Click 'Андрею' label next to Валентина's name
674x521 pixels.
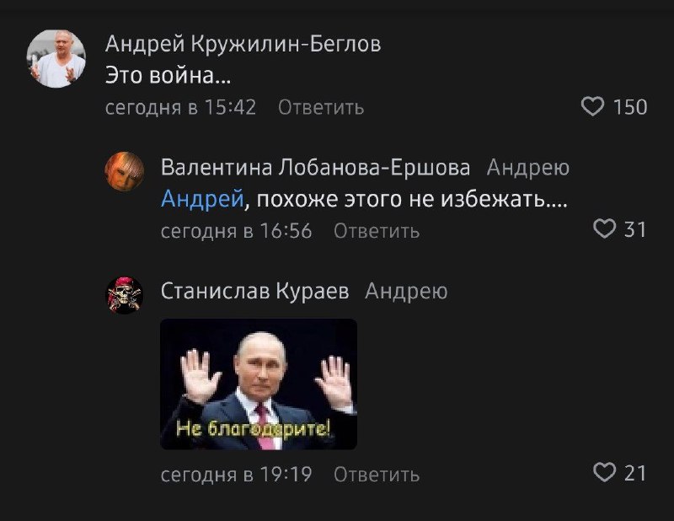(528, 168)
